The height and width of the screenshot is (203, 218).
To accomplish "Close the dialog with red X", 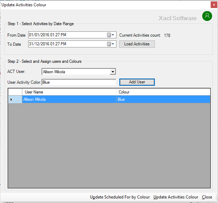I will pyautogui.click(x=214, y=5).
